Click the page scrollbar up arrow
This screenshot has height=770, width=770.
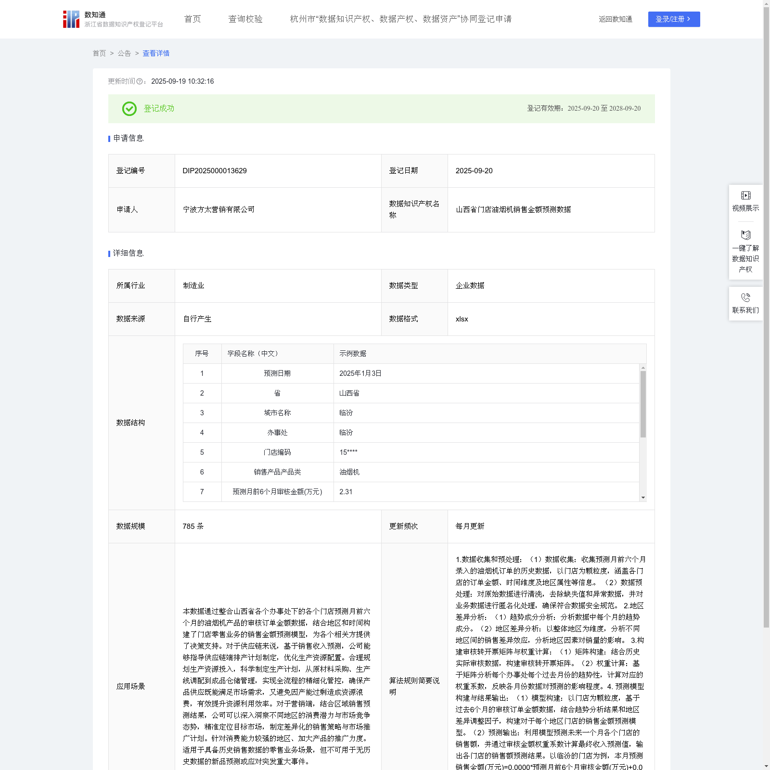pyautogui.click(x=766, y=3)
